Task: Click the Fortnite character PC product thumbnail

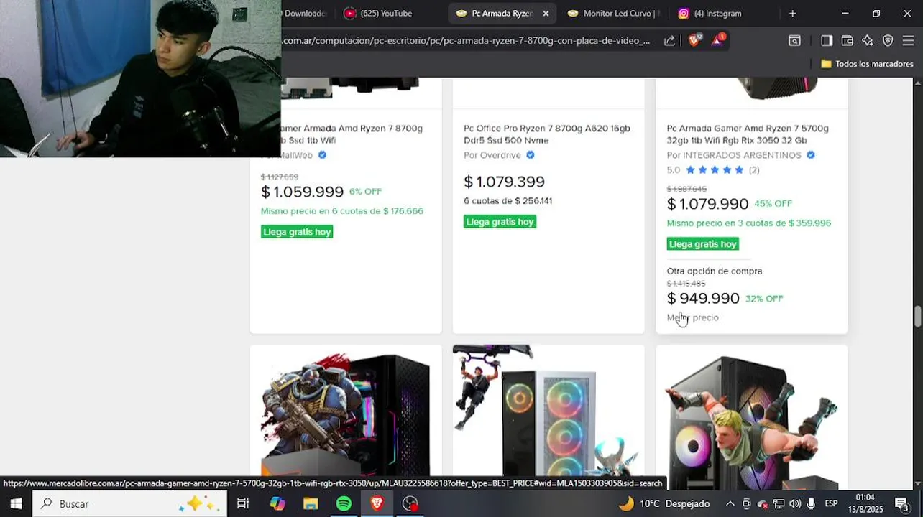Action: click(x=751, y=416)
